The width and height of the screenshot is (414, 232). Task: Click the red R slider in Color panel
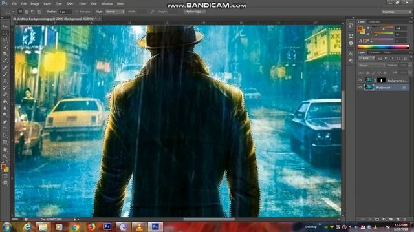coord(382,28)
